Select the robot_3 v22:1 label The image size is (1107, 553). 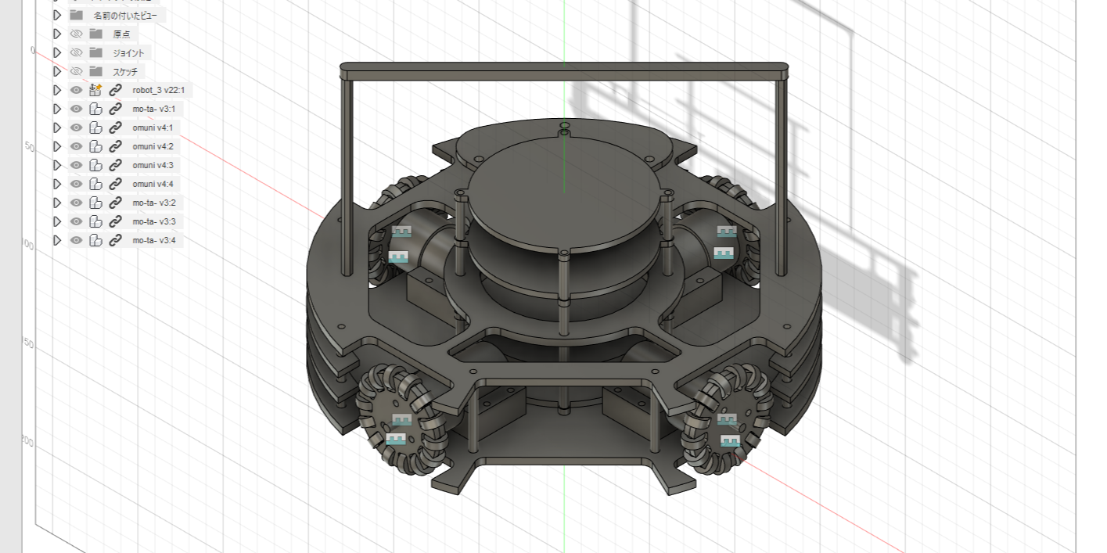[159, 90]
